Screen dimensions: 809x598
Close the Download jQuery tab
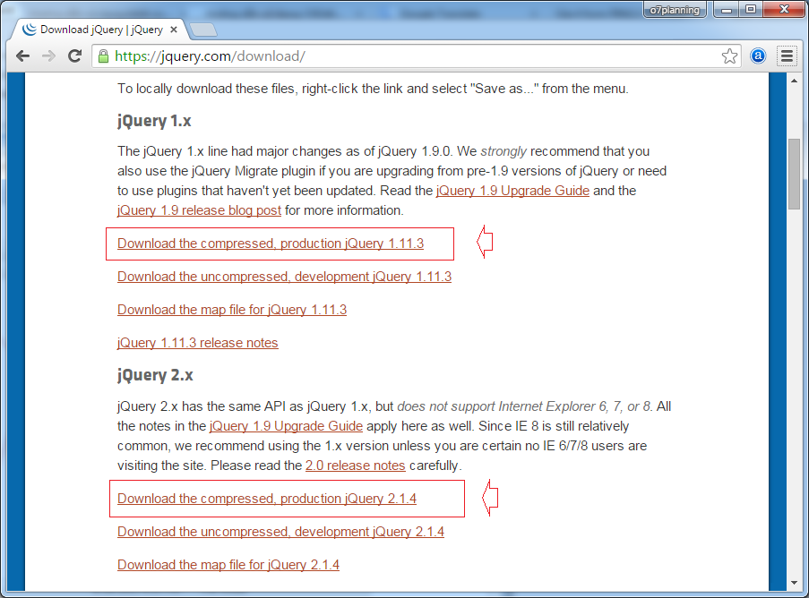(174, 30)
